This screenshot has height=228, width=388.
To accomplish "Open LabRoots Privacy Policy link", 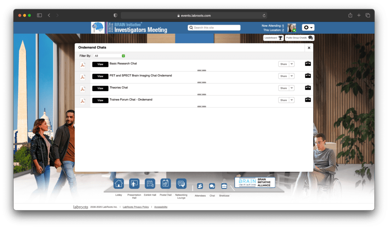I will (136, 207).
